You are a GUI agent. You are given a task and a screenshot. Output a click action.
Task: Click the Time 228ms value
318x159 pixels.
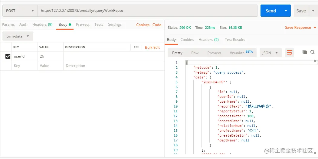pyautogui.click(x=210, y=28)
